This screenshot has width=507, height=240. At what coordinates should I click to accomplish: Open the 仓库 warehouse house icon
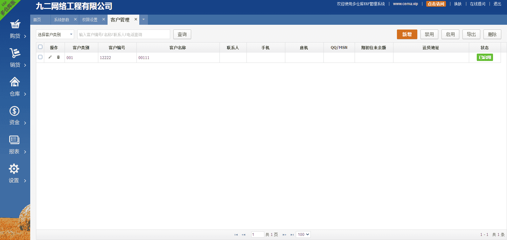pos(15,82)
